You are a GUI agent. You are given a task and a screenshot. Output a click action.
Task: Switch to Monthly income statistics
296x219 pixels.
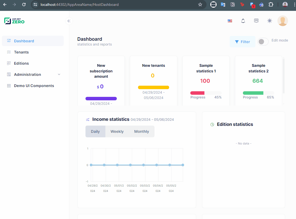click(x=141, y=131)
